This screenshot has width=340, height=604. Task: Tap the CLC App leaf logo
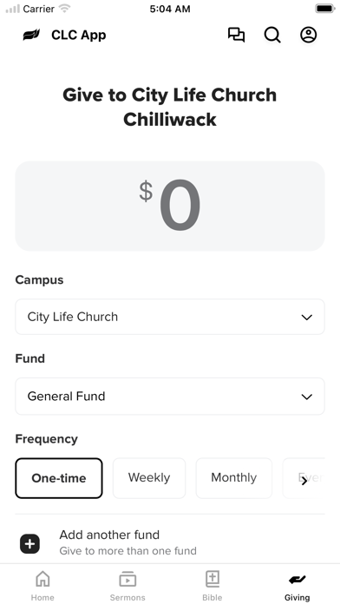[x=31, y=35]
